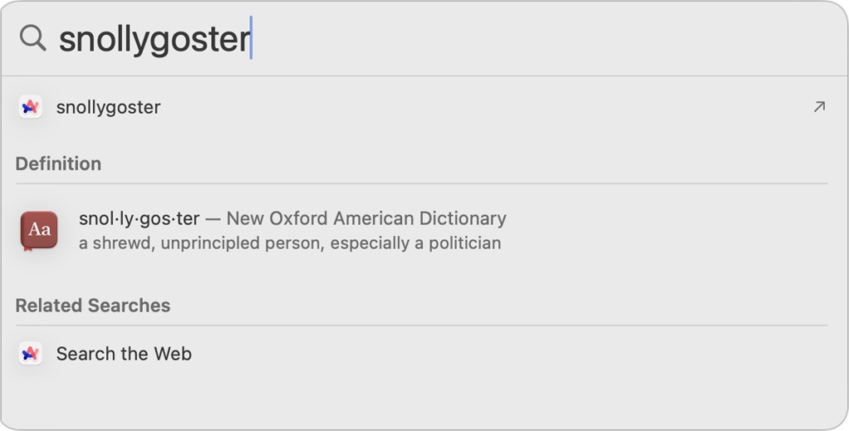
Task: Open the snol·ly·gos·ter dictionary headword
Action: pyautogui.click(x=139, y=219)
